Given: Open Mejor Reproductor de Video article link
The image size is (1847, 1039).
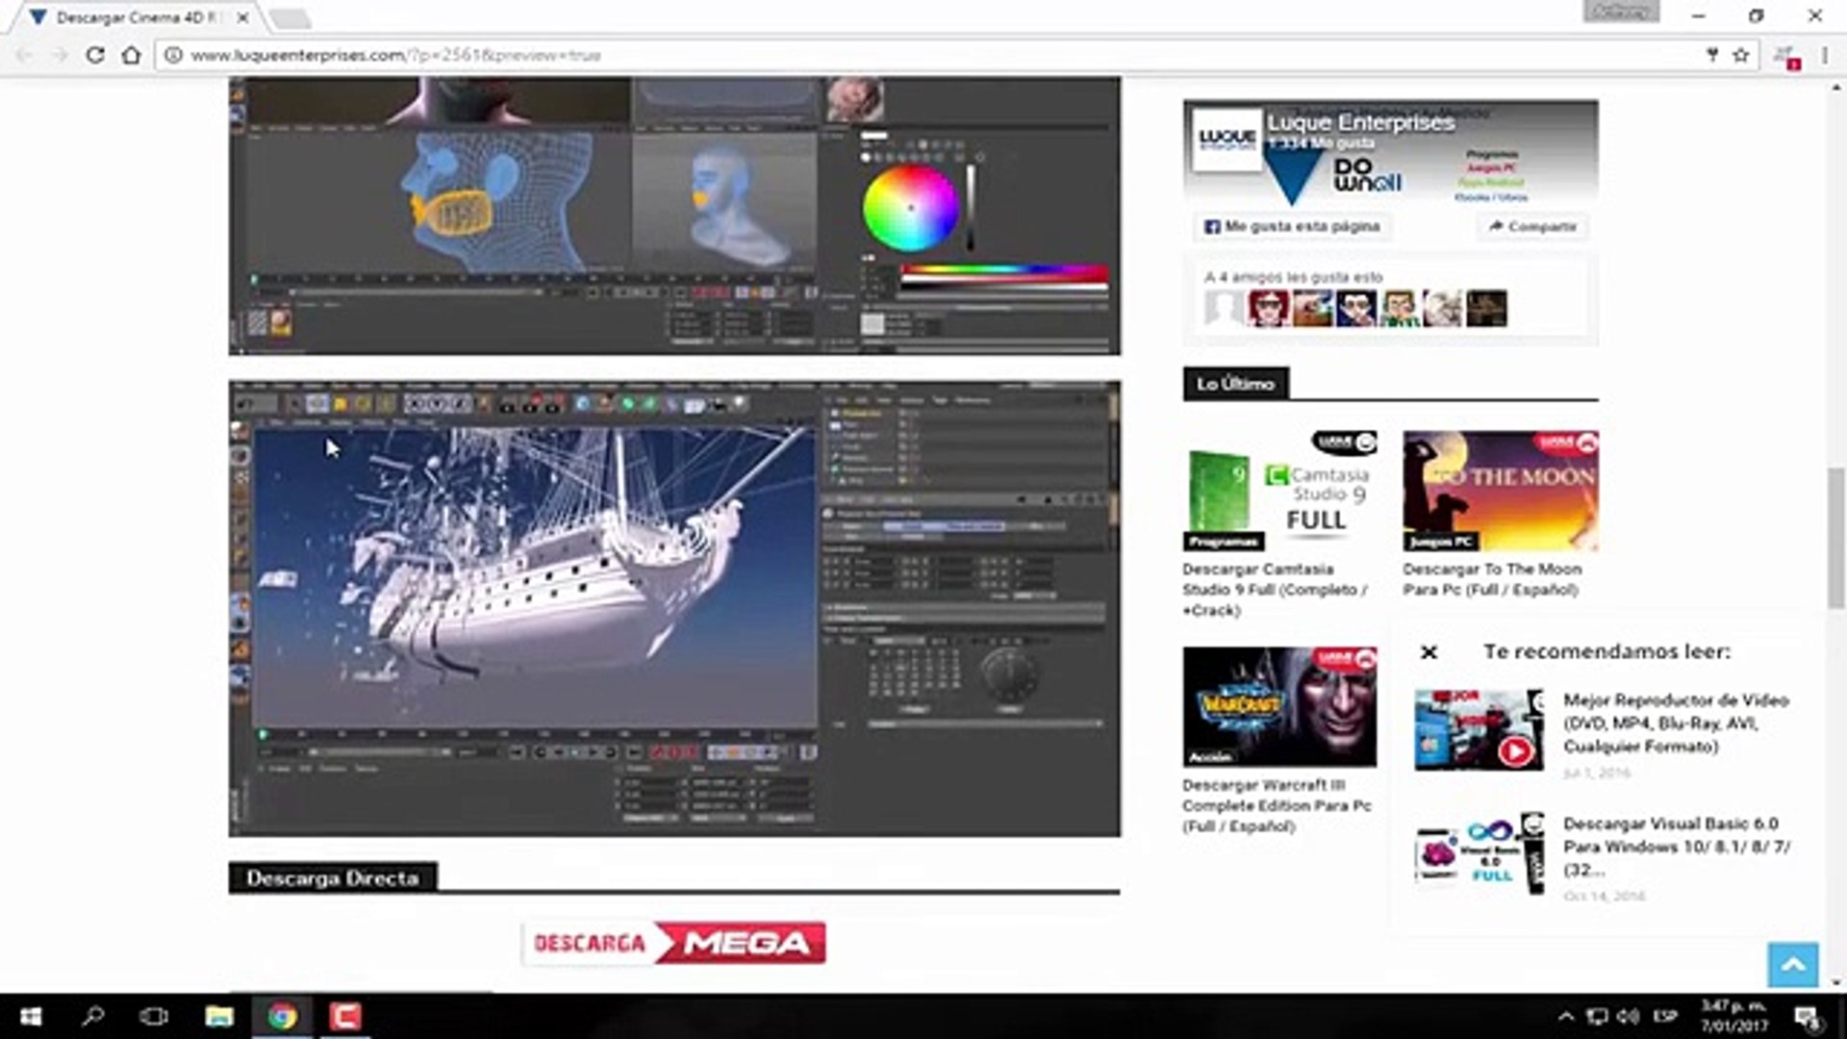Looking at the screenshot, I should click(1676, 723).
